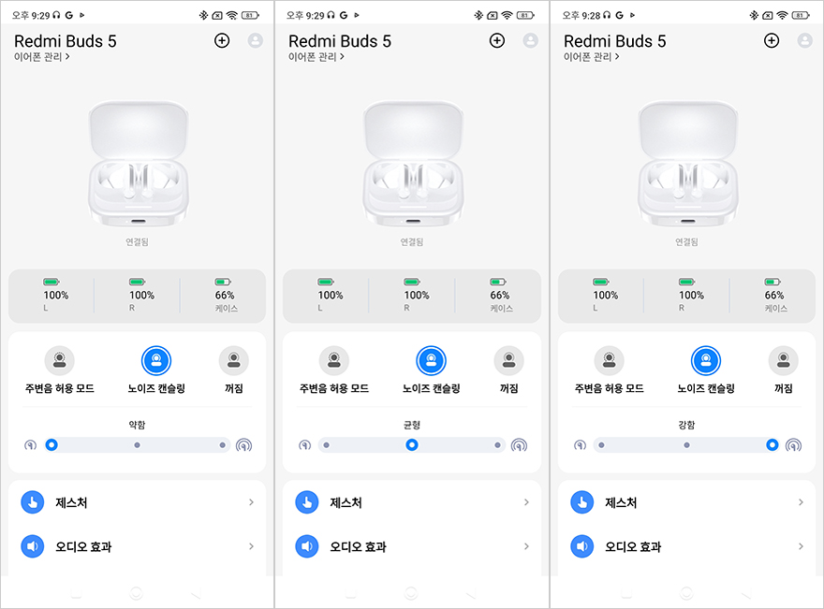Tap the strong noise-cancel icon on the 강함 screen
824x609 pixels.
[793, 445]
